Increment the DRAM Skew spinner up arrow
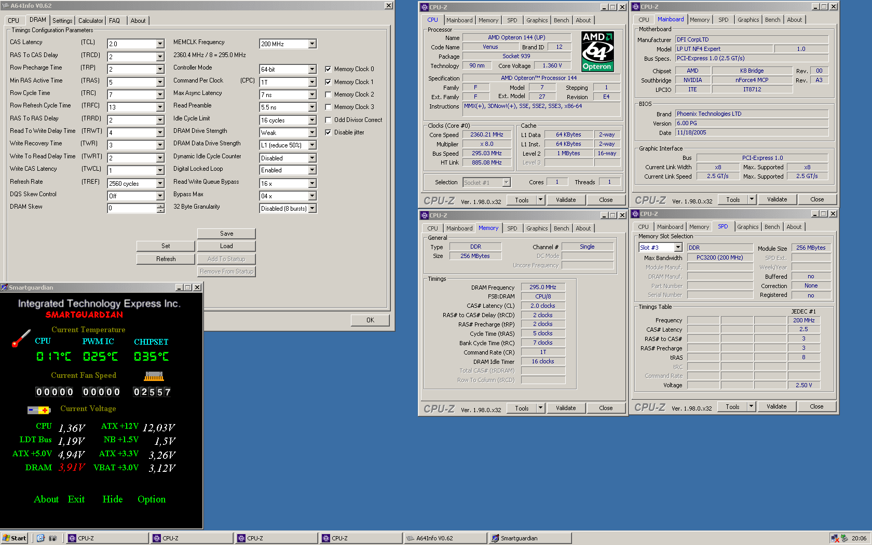The height and width of the screenshot is (545, 872). pos(160,206)
